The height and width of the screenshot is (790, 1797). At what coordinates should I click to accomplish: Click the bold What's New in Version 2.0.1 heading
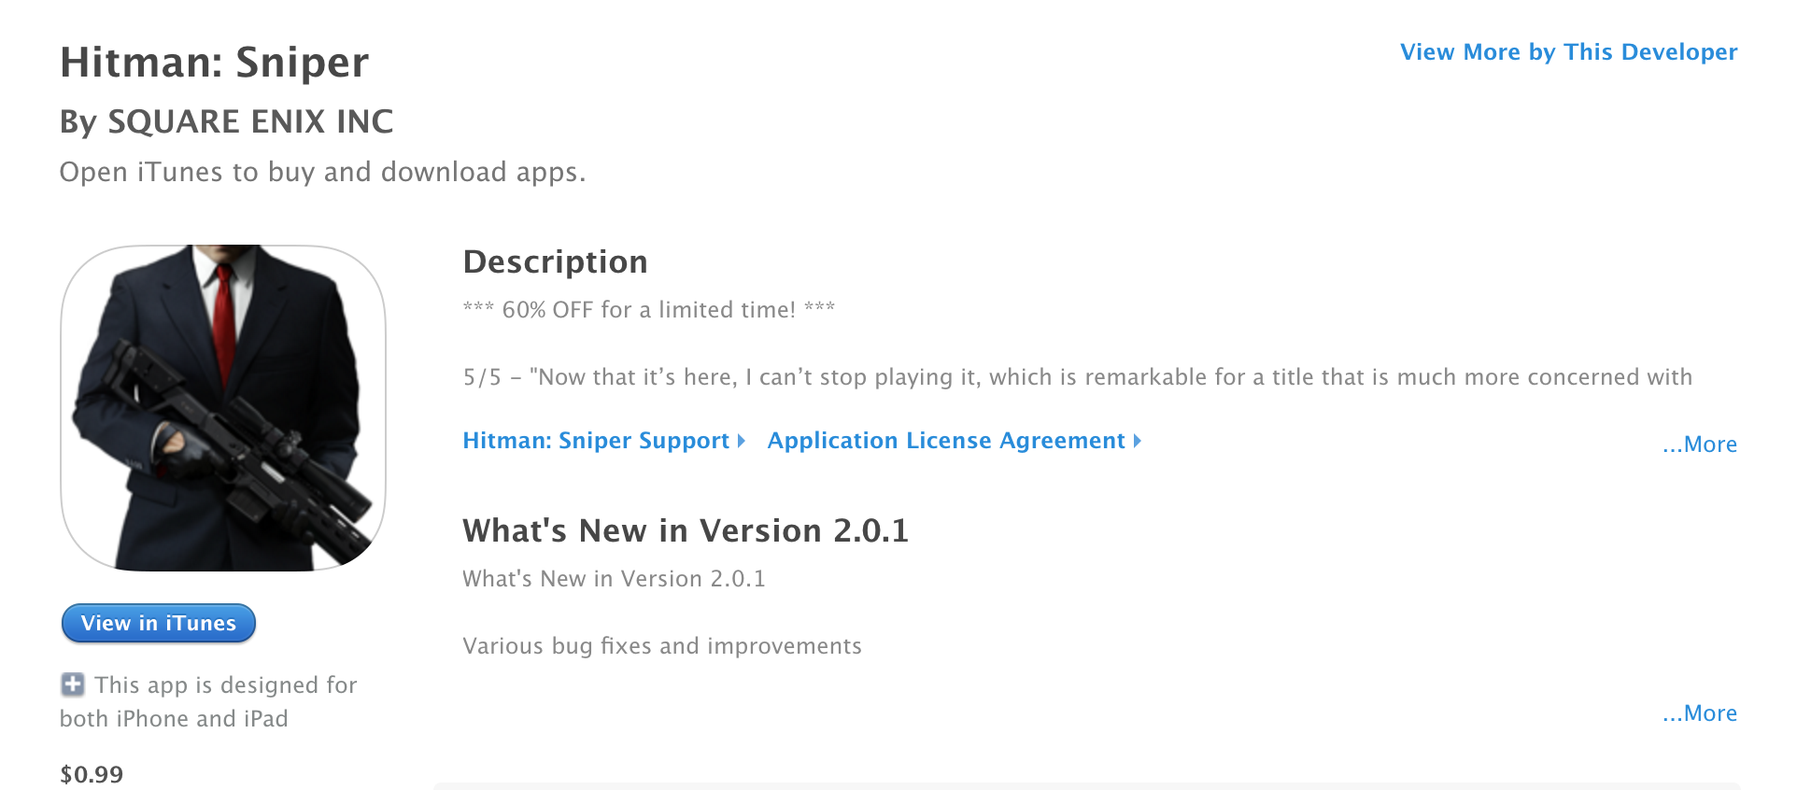(x=686, y=530)
